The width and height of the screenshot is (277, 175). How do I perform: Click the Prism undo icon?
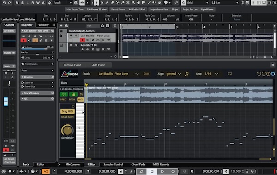259,74
